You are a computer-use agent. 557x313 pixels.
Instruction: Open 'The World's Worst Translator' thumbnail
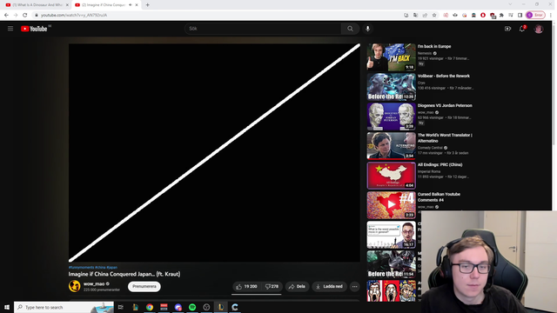(x=391, y=146)
